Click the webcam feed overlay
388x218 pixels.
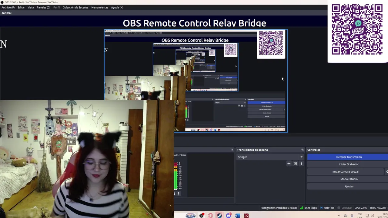[87, 159]
